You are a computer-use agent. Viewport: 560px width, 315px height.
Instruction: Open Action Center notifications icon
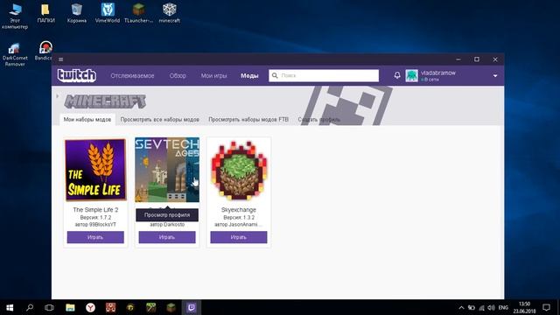(x=546, y=307)
